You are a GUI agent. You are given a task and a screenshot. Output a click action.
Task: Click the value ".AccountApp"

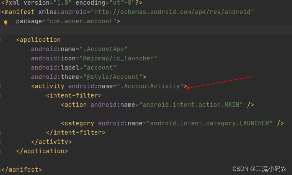pyautogui.click(x=103, y=49)
